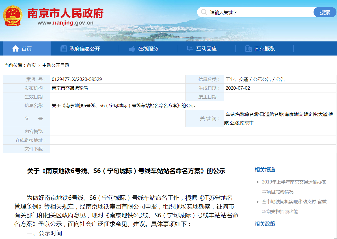337x239 pixels.
Task: Click the thumbs-up icon beside 在线服务
Action: click(x=131, y=48)
